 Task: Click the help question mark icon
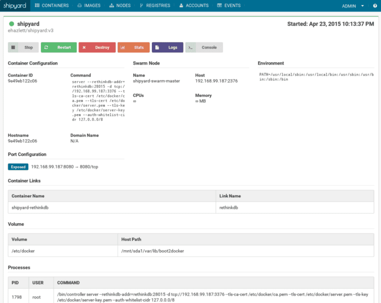[x=376, y=6]
